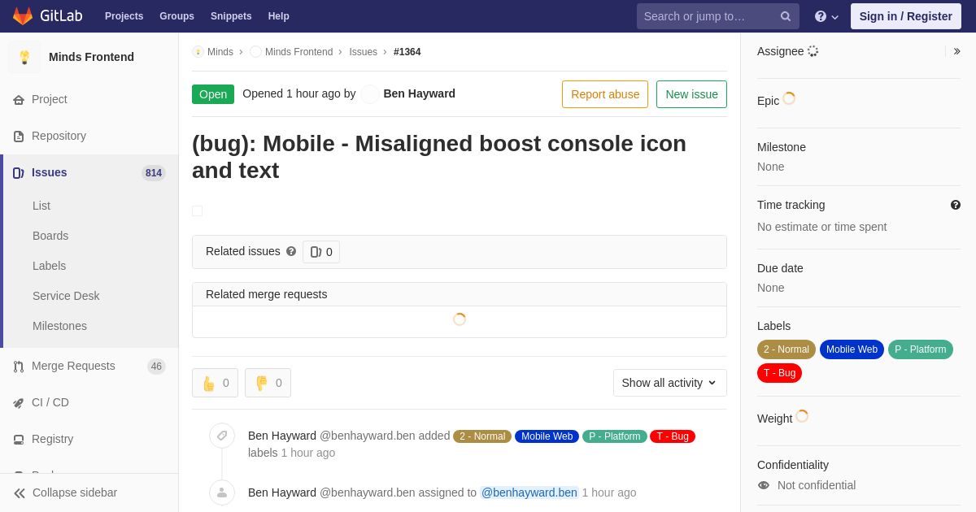Click the assignment activity user icon
Viewport: 976px width, 512px height.
222,492
